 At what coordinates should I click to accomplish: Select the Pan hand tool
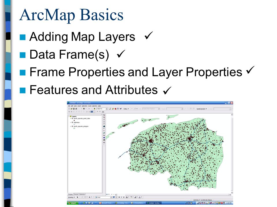(104, 124)
